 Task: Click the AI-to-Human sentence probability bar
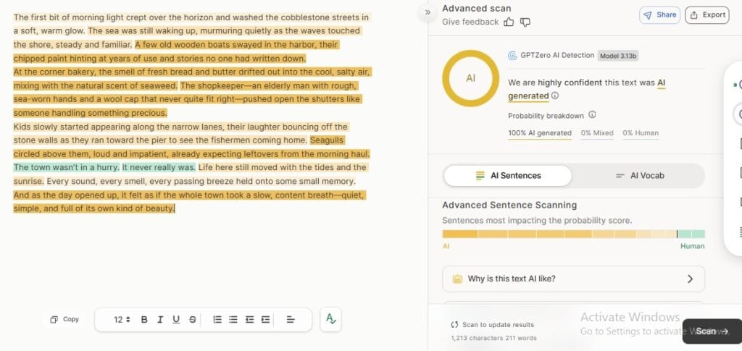[x=572, y=234]
